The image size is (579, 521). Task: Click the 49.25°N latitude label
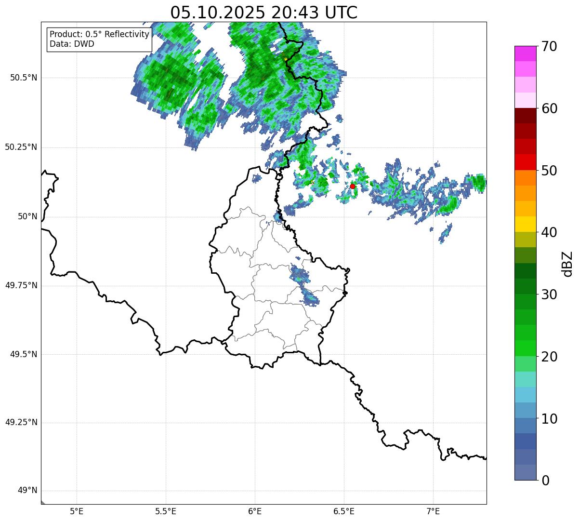tap(21, 422)
